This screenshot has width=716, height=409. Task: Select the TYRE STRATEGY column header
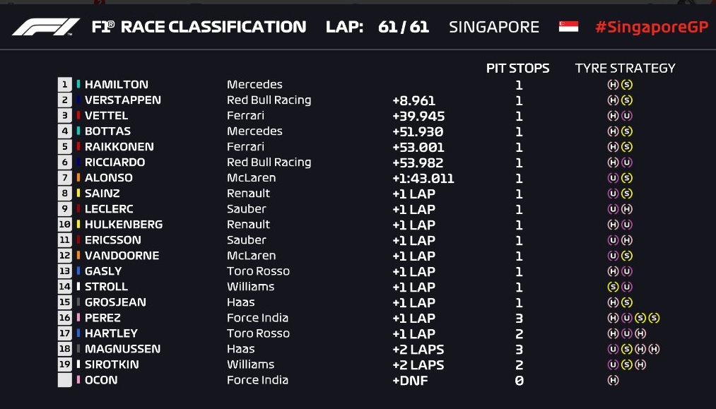625,69
